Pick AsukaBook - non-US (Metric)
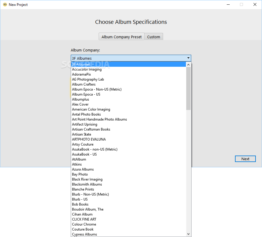Screen dimensions: 262x237 click(128, 149)
